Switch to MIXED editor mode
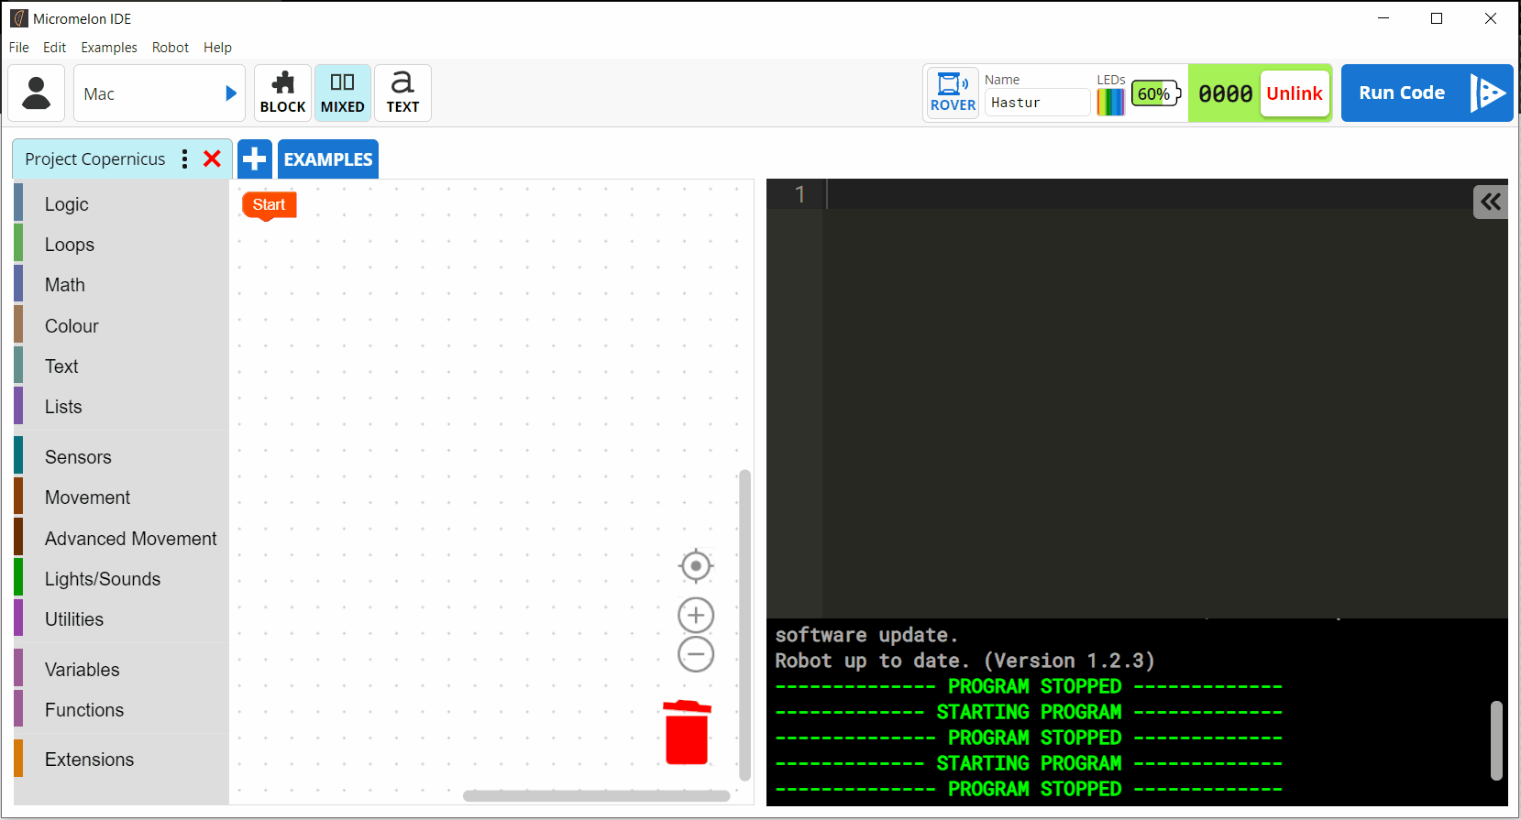This screenshot has height=820, width=1521. pyautogui.click(x=343, y=93)
